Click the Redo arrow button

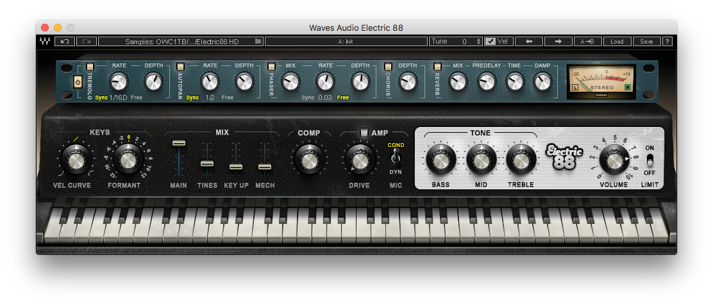(x=87, y=41)
